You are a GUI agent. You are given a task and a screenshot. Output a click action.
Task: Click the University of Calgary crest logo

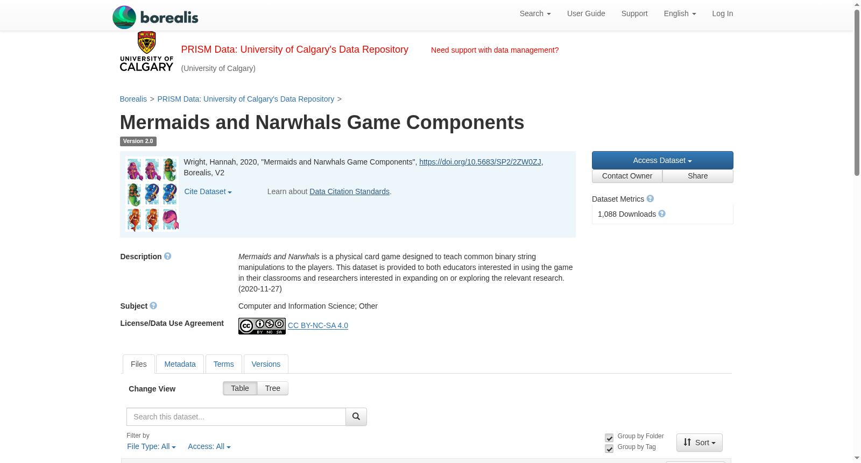[146, 52]
